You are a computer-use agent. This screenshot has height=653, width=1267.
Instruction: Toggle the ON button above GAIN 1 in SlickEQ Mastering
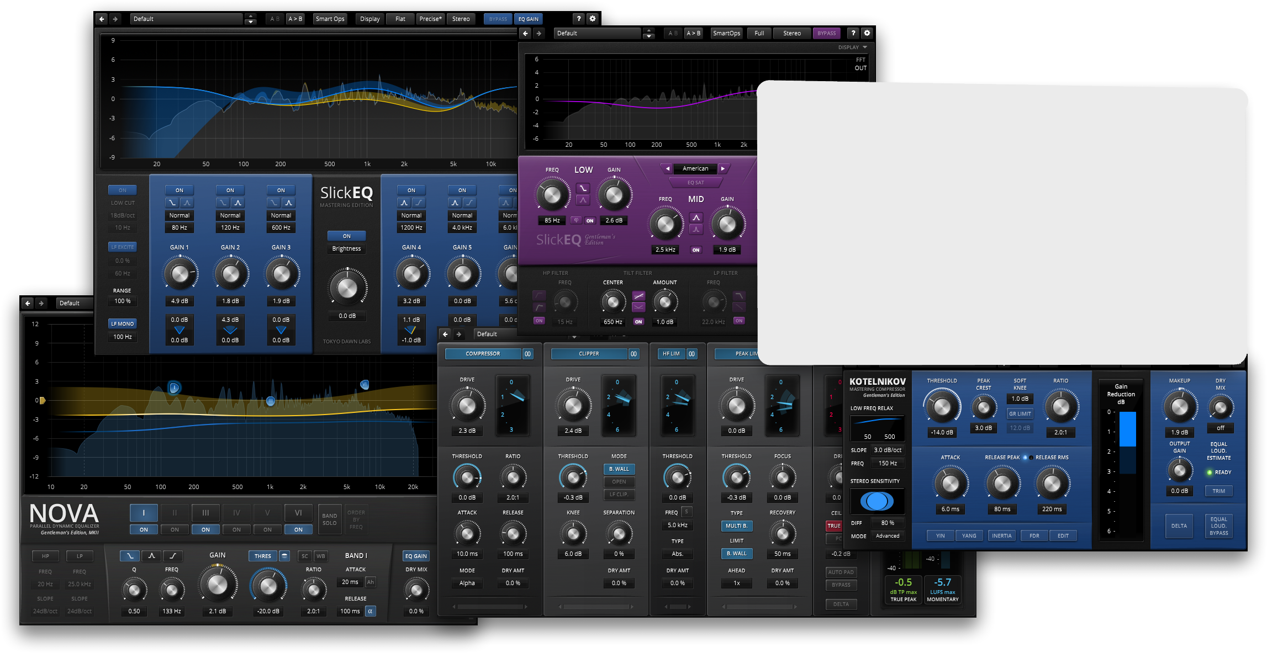point(180,190)
